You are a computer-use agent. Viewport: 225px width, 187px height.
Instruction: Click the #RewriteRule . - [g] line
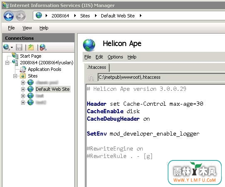point(120,156)
